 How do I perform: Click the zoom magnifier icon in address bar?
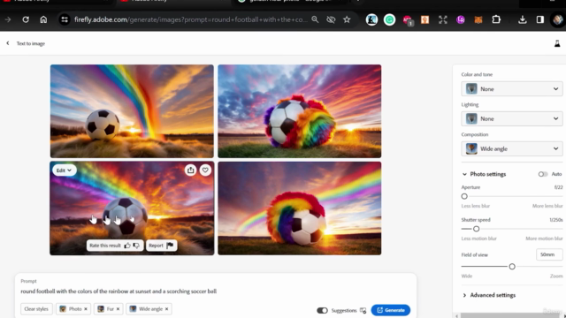pos(315,19)
